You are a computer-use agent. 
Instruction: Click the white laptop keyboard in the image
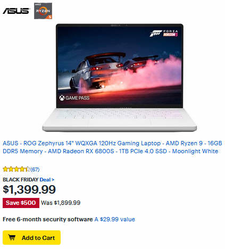(x=119, y=114)
